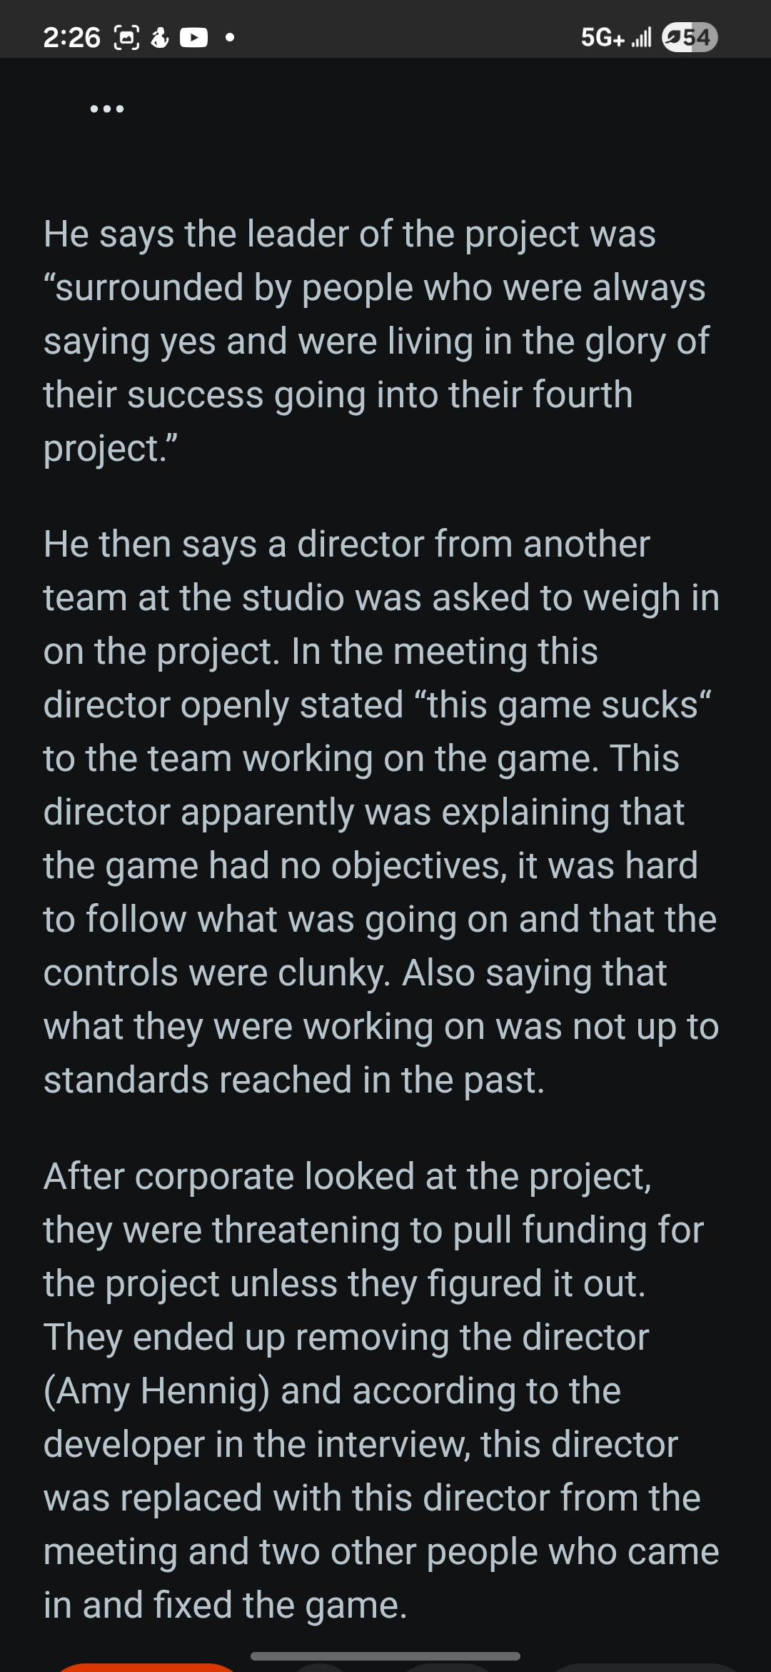Tap the 2:26 status bar clock

click(71, 37)
